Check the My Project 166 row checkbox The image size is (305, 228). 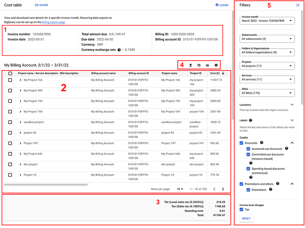click(10, 80)
